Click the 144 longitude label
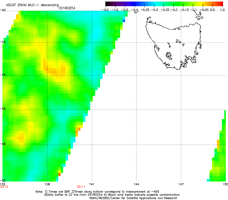Viewport: 228px width, 200px height. pos(136,184)
